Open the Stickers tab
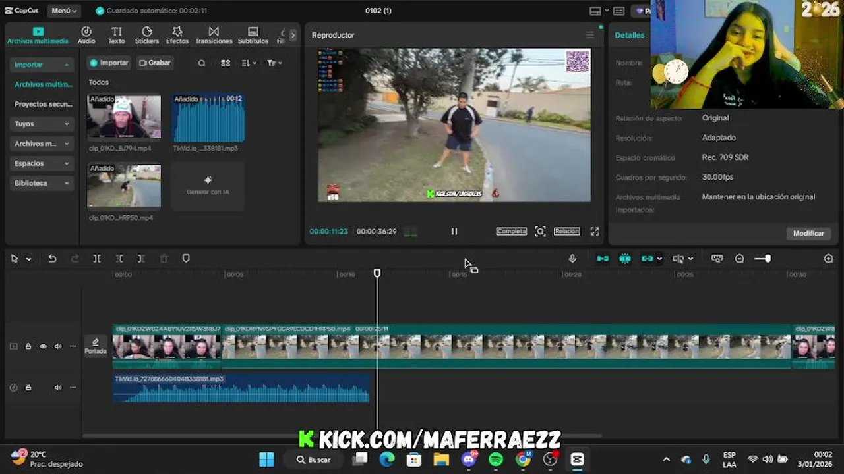844x474 pixels. [x=147, y=36]
